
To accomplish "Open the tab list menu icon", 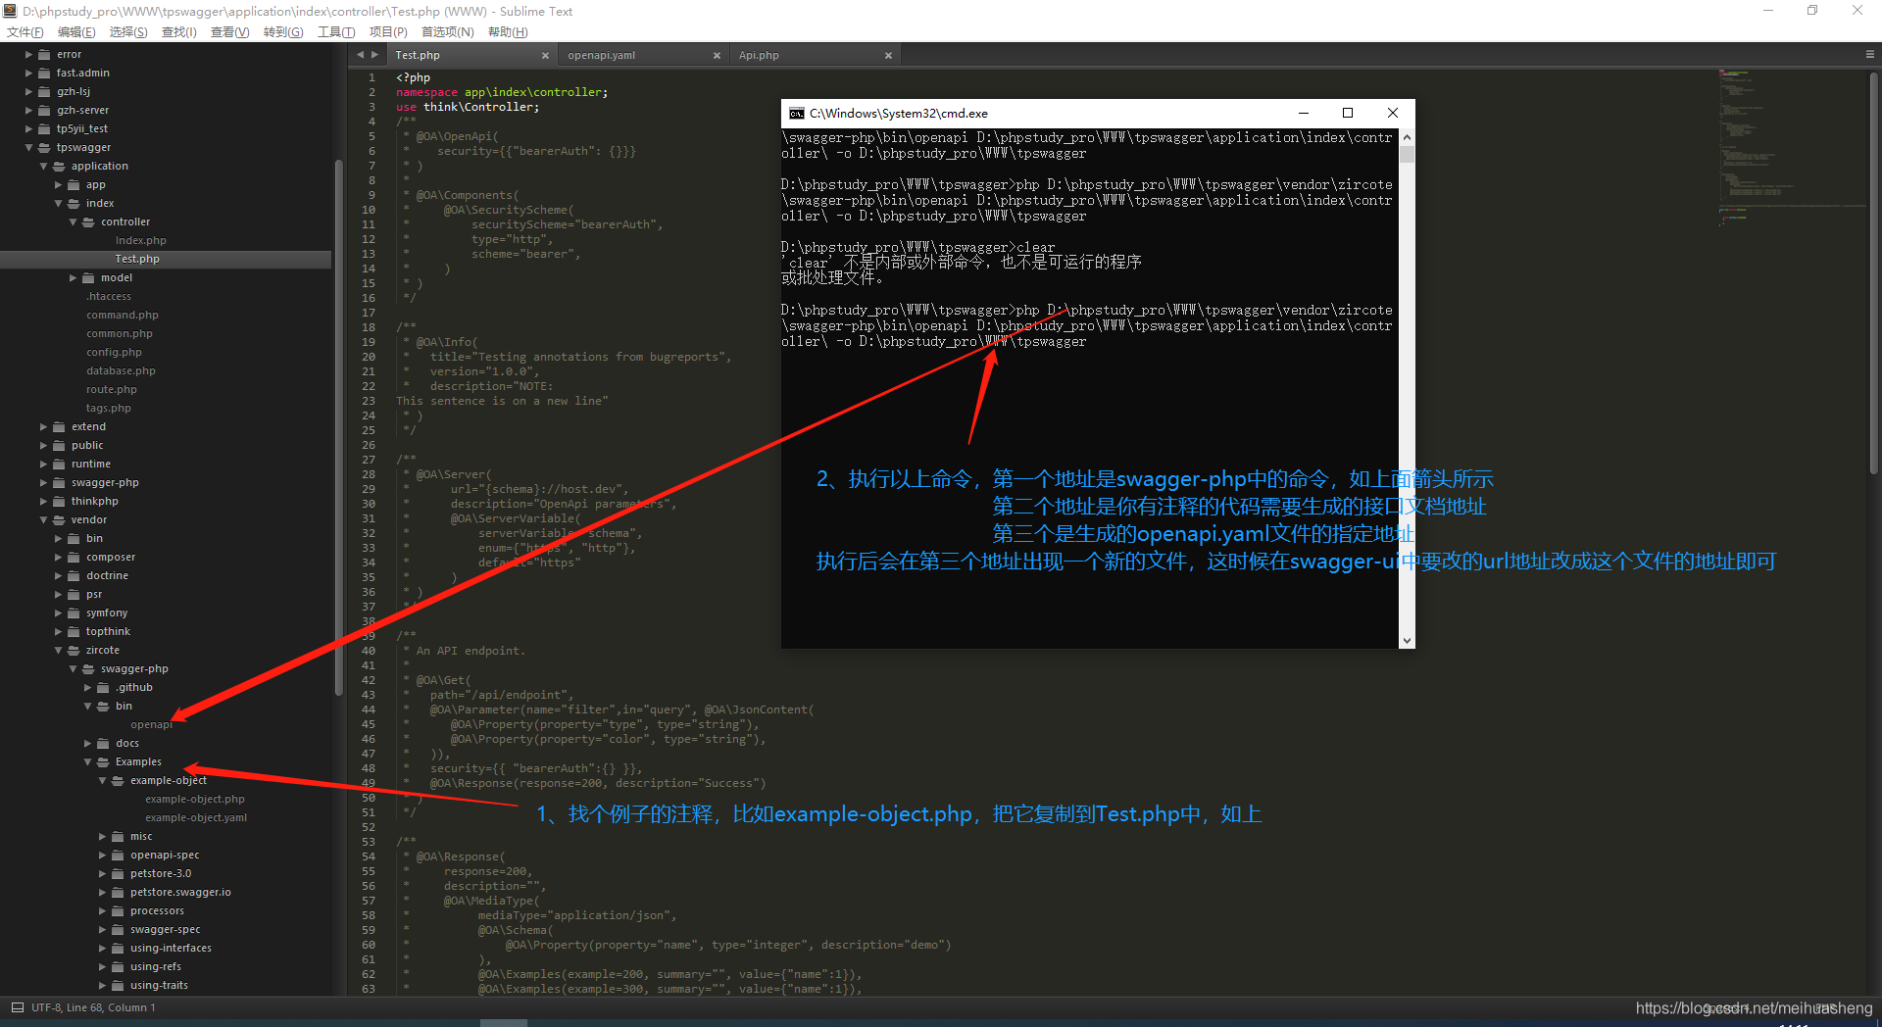I will click(x=1869, y=55).
